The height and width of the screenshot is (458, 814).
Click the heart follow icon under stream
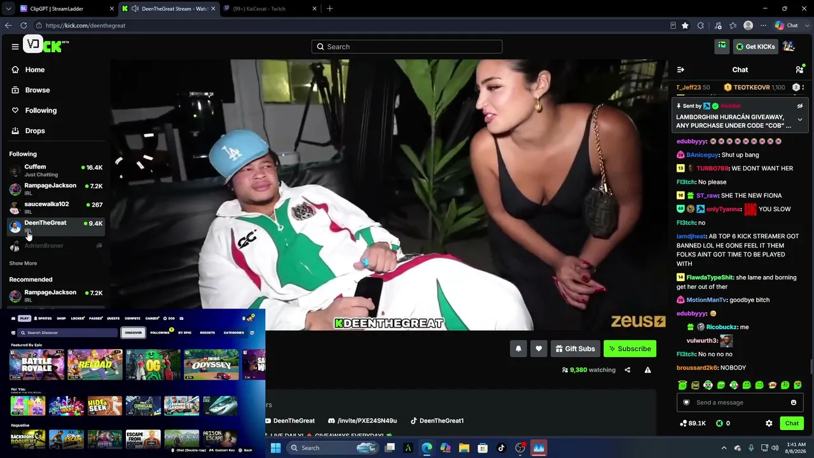coord(539,349)
